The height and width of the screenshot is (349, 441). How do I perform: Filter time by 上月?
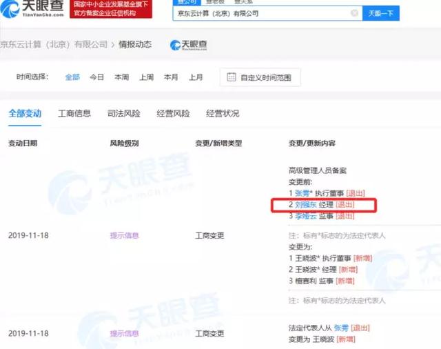pyautogui.click(x=196, y=77)
